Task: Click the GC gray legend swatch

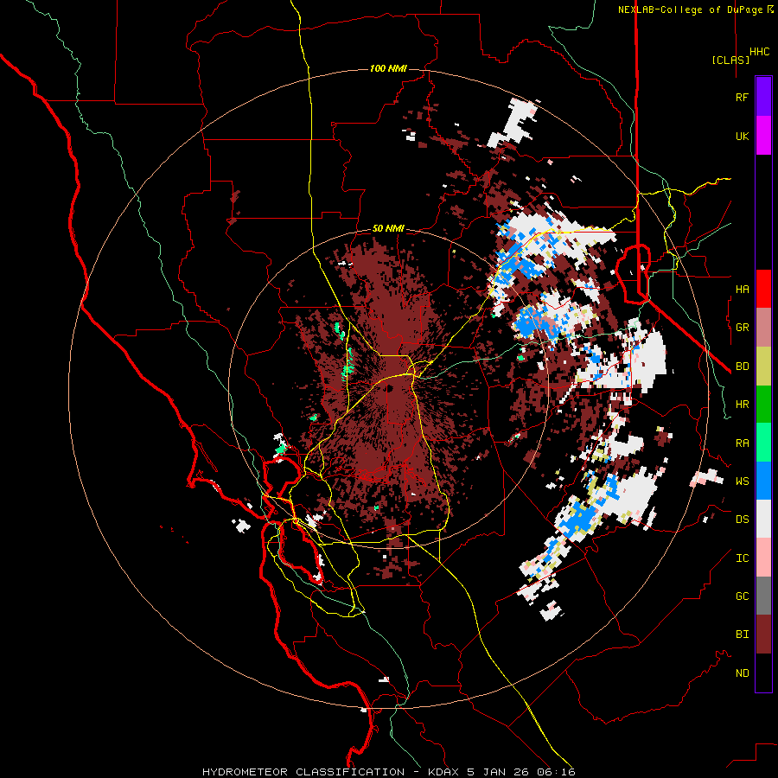Action: [763, 596]
